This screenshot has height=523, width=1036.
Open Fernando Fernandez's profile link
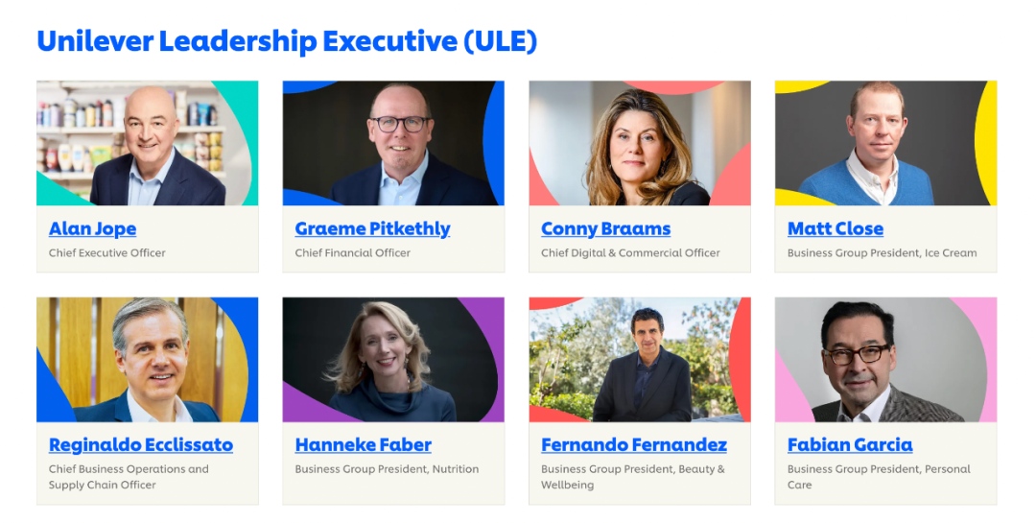pyautogui.click(x=633, y=444)
